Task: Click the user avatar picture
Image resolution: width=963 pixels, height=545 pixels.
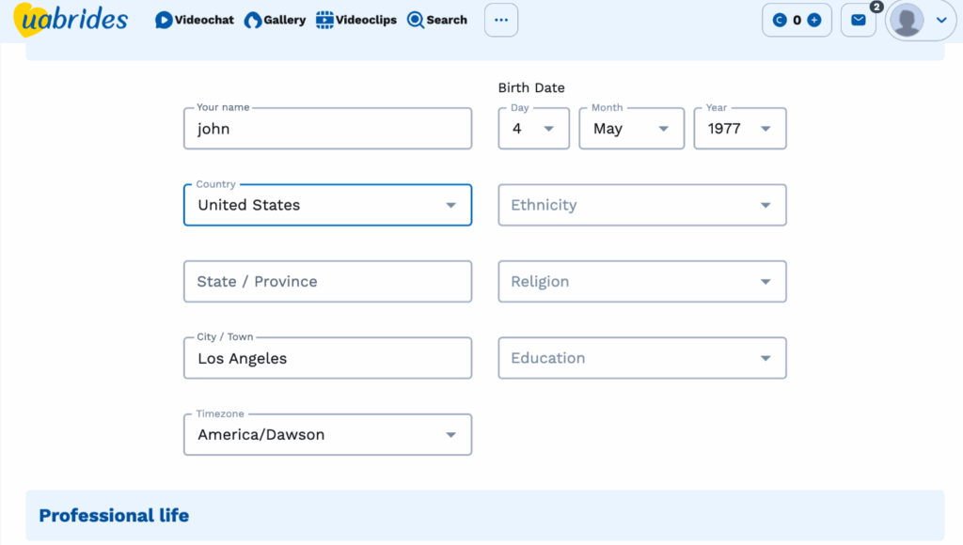Action: coord(908,20)
